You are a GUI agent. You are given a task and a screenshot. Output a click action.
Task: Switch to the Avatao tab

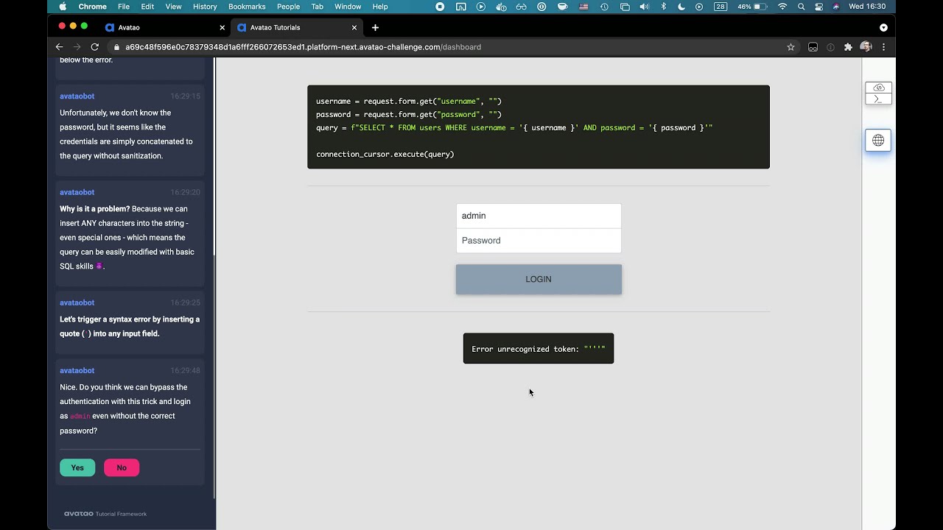[163, 27]
